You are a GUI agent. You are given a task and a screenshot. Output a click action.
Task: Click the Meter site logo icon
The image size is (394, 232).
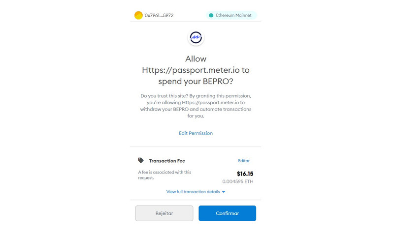pos(196,37)
